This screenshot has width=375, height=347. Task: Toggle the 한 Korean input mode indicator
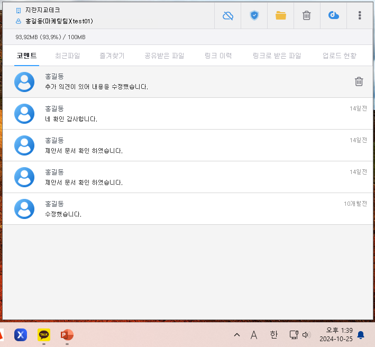(273, 335)
